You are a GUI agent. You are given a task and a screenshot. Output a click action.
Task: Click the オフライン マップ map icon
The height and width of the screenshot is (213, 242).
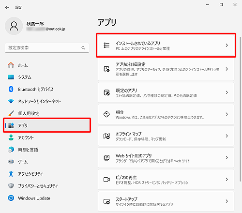[x=106, y=136]
